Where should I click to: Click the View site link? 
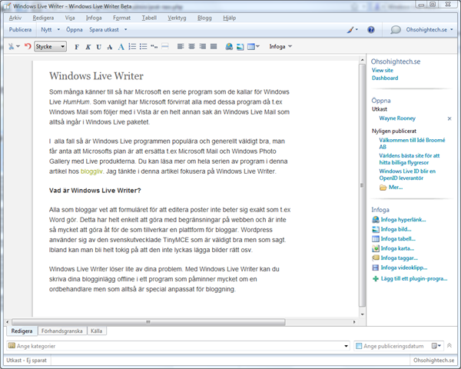pos(382,70)
